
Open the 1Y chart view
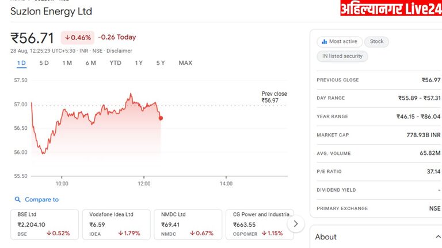click(139, 63)
